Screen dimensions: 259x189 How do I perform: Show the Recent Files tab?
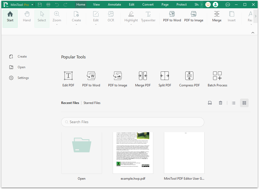click(70, 103)
